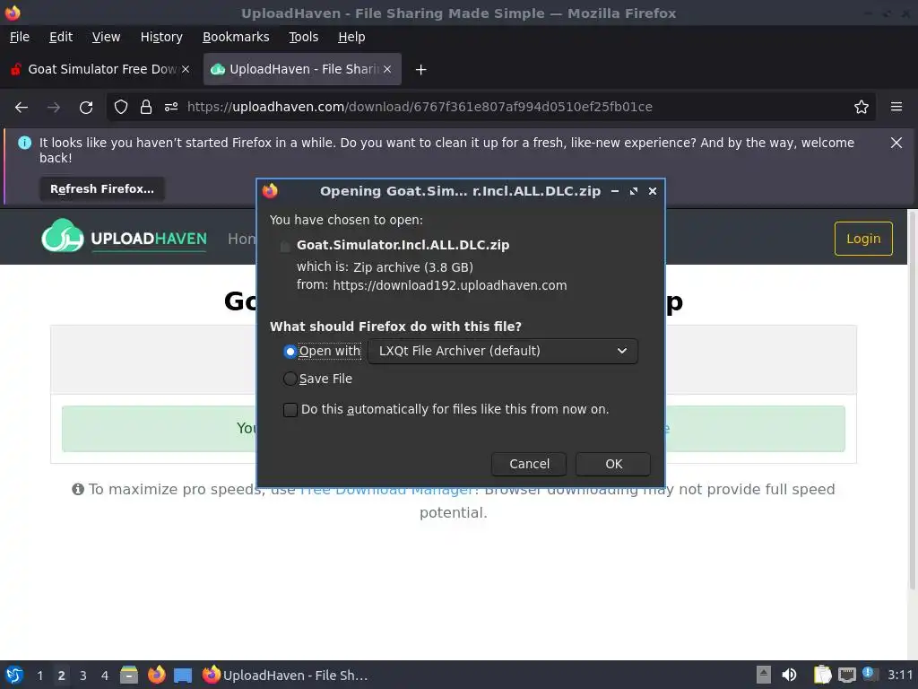This screenshot has height=689, width=918.
Task: Open the volume control tray icon
Action: [x=789, y=675]
